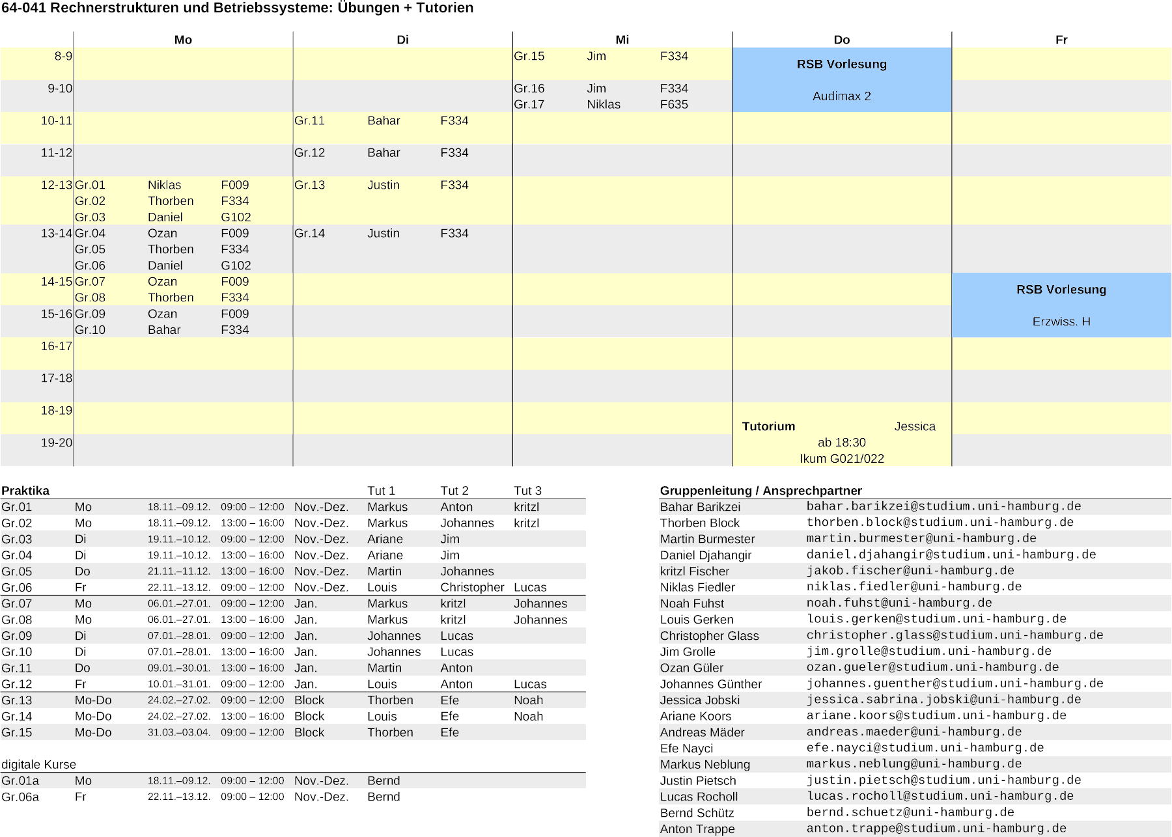The height and width of the screenshot is (837, 1172).
Task: Click email 'jessica.sabrina.jobski@uni-hamburg.de'
Action: tap(943, 700)
